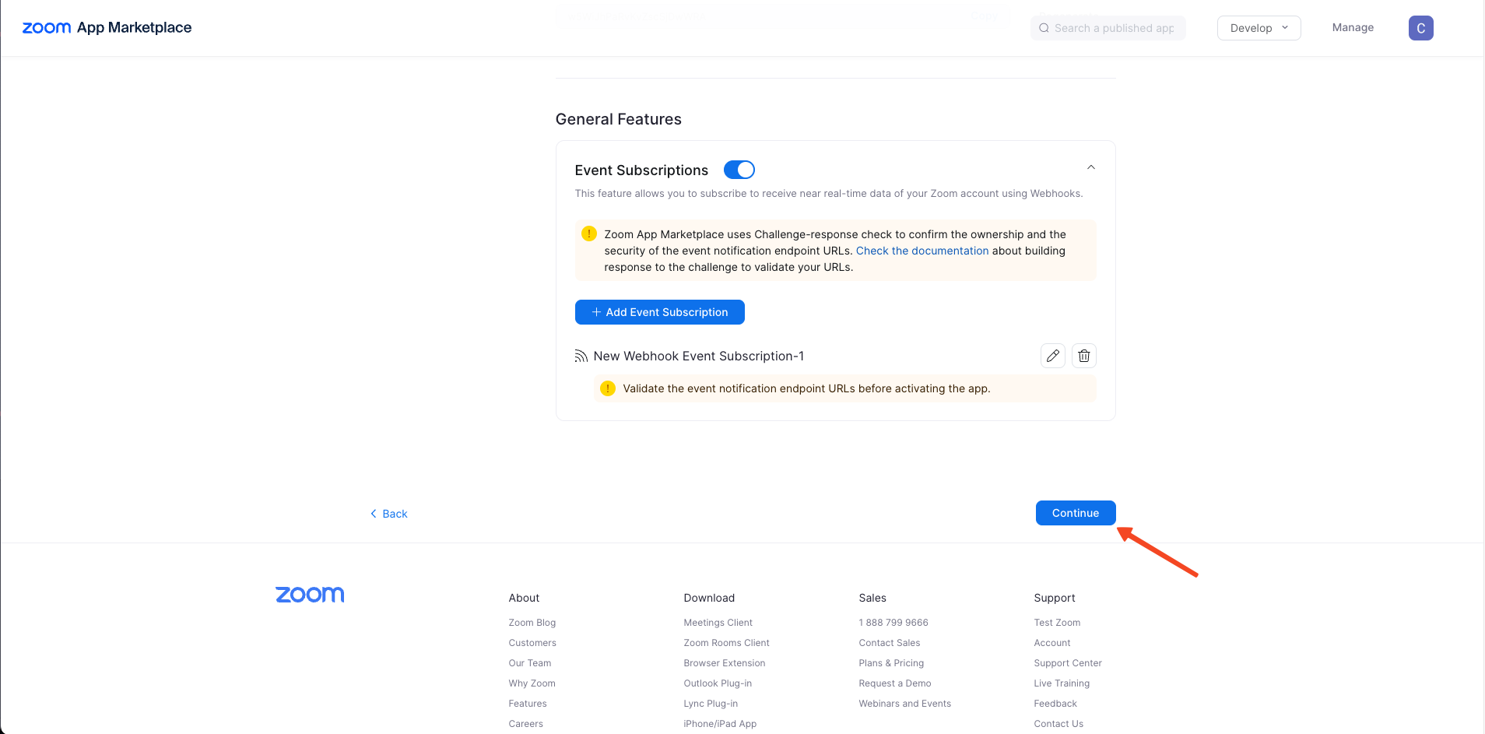The height and width of the screenshot is (734, 1485).
Task: Open Careers footer link
Action: click(526, 724)
